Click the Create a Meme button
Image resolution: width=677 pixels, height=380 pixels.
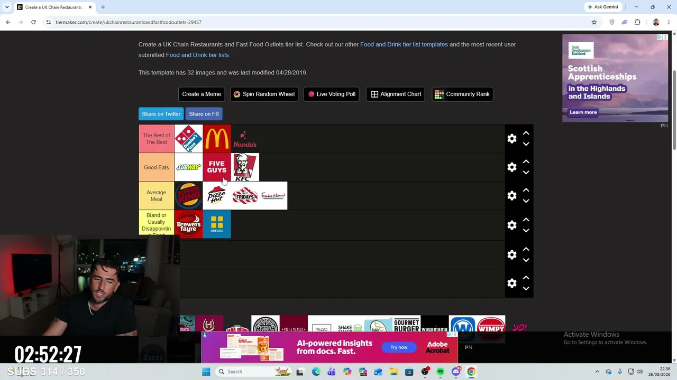point(202,94)
